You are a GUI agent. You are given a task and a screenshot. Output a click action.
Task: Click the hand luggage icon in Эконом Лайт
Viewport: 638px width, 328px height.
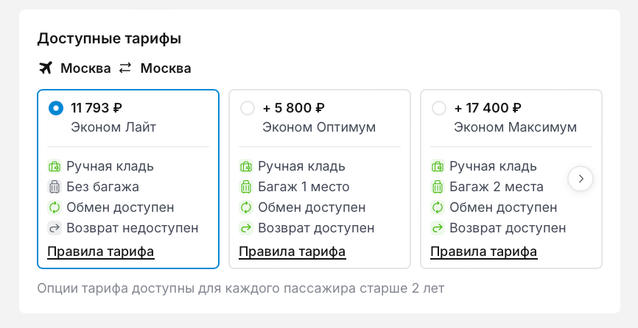(54, 166)
